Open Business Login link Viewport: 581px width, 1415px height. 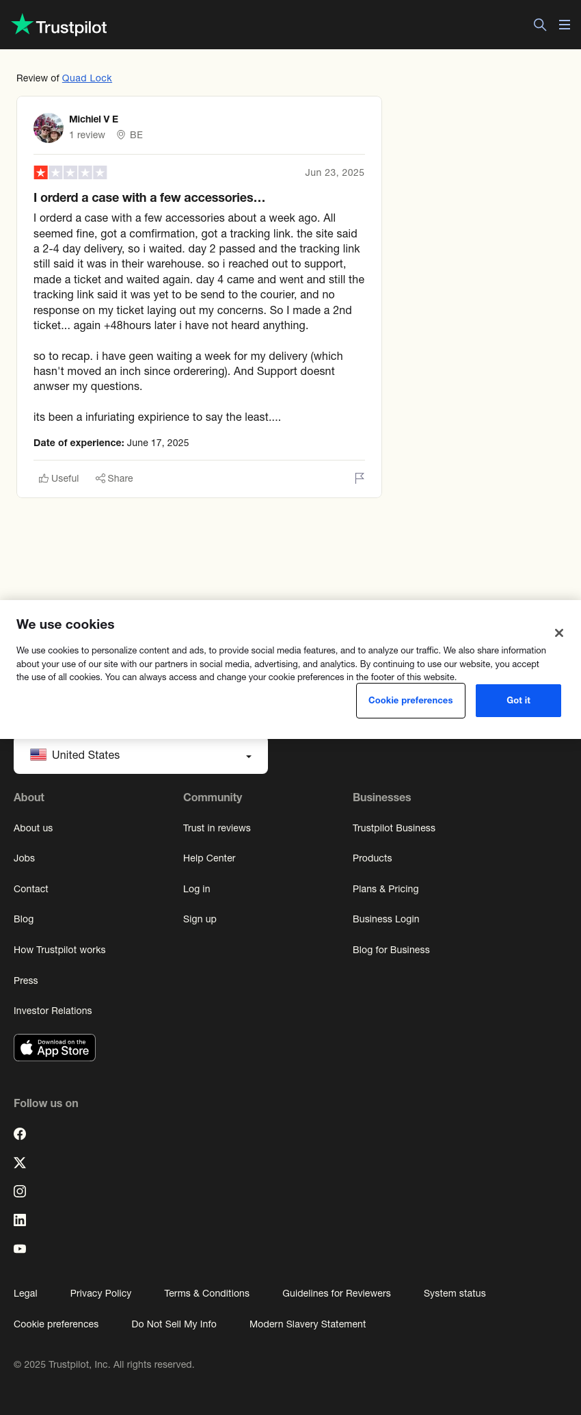[x=386, y=919]
